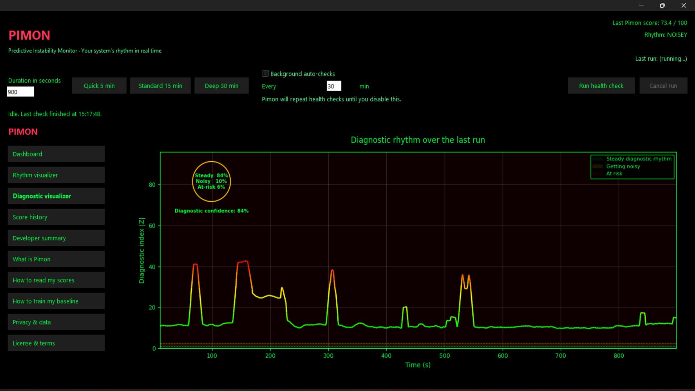Run a Standard 15 min check

[160, 85]
